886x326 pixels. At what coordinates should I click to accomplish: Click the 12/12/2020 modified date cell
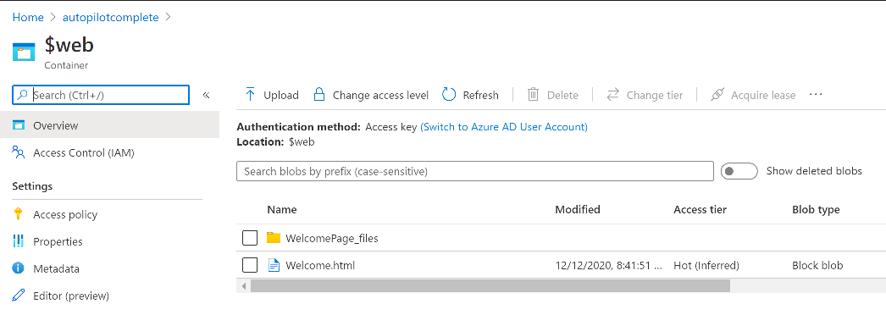[608, 266]
